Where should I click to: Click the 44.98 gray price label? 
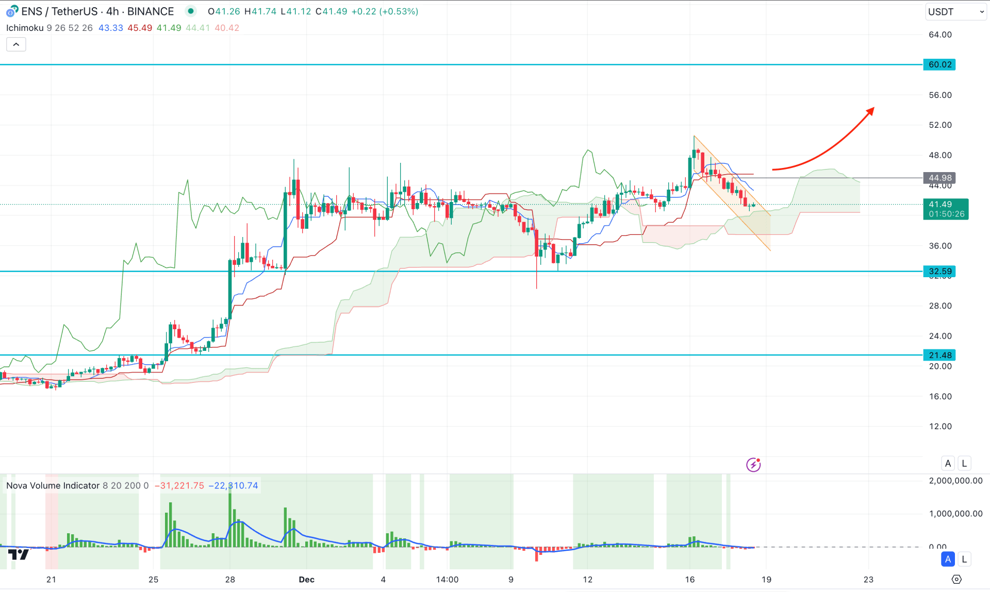point(939,178)
